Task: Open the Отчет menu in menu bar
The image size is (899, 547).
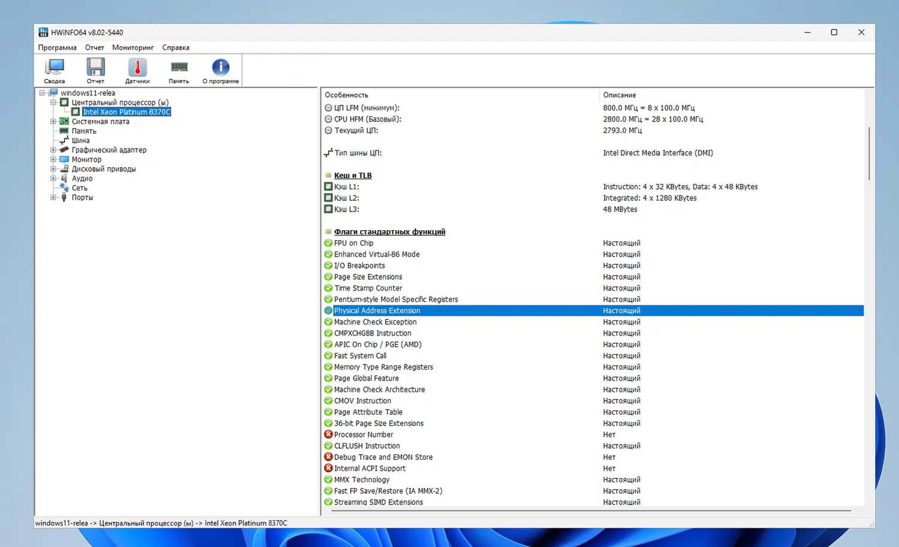Action: point(95,47)
